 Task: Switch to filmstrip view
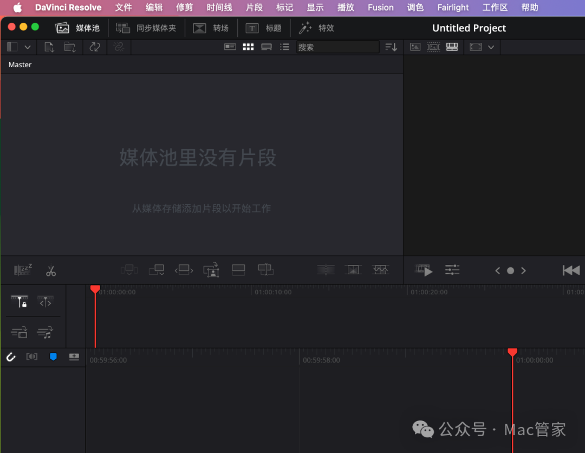tap(266, 47)
